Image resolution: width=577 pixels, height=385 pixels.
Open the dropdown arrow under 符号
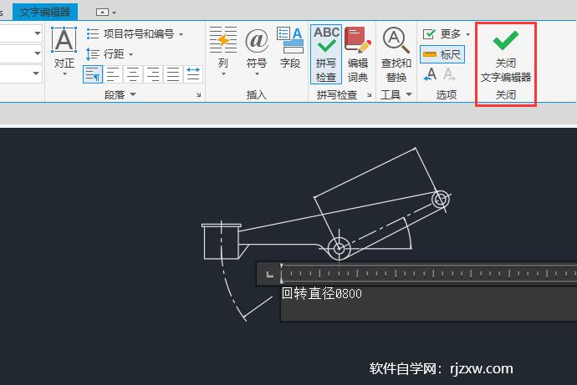point(257,73)
